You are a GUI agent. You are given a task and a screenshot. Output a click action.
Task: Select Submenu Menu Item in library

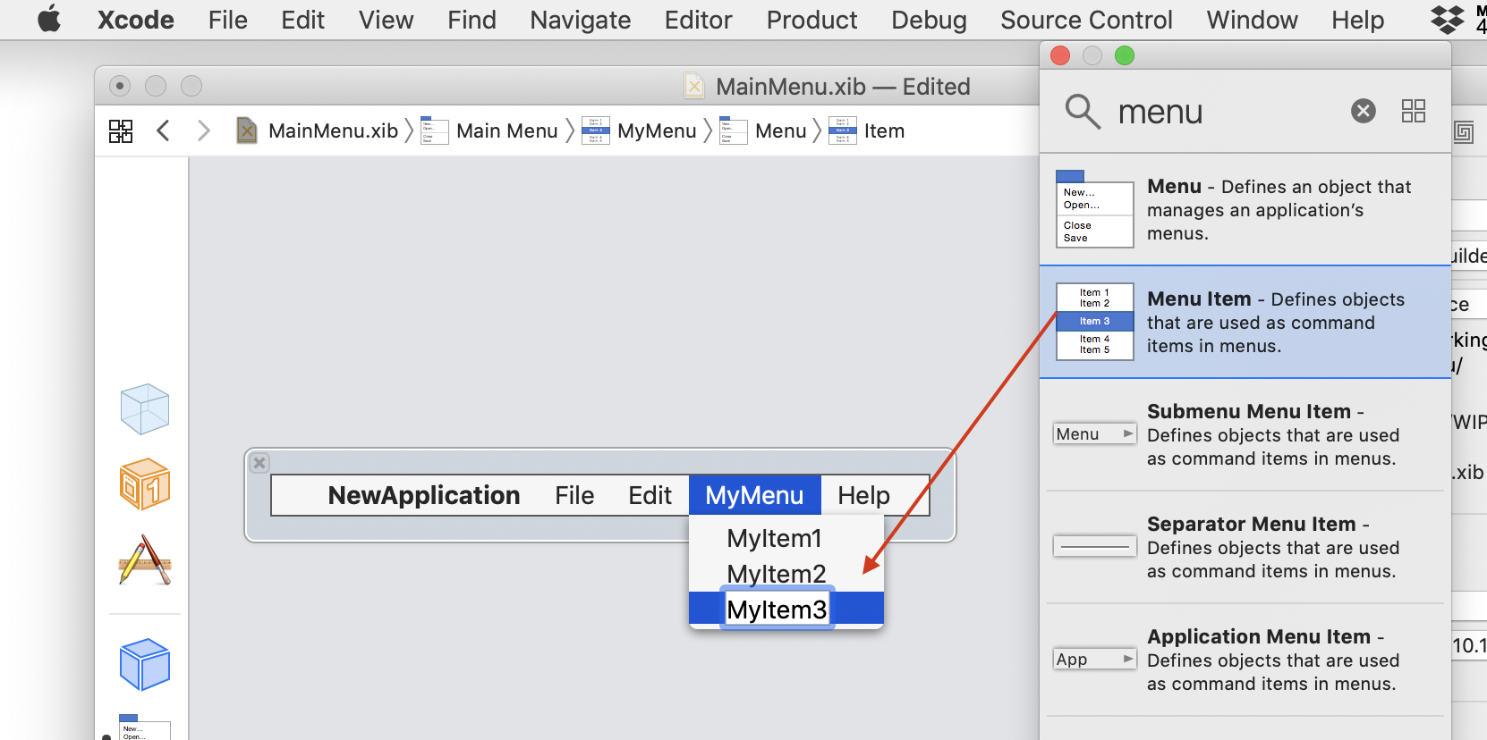click(1245, 434)
